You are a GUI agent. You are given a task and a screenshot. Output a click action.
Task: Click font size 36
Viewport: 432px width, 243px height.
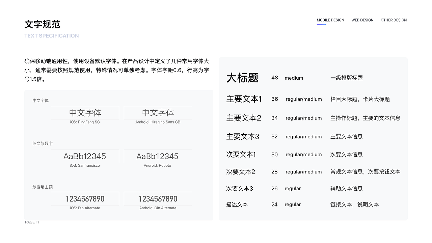275,99
